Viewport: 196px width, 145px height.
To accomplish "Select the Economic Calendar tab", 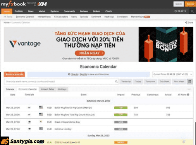I will coord(28,89).
